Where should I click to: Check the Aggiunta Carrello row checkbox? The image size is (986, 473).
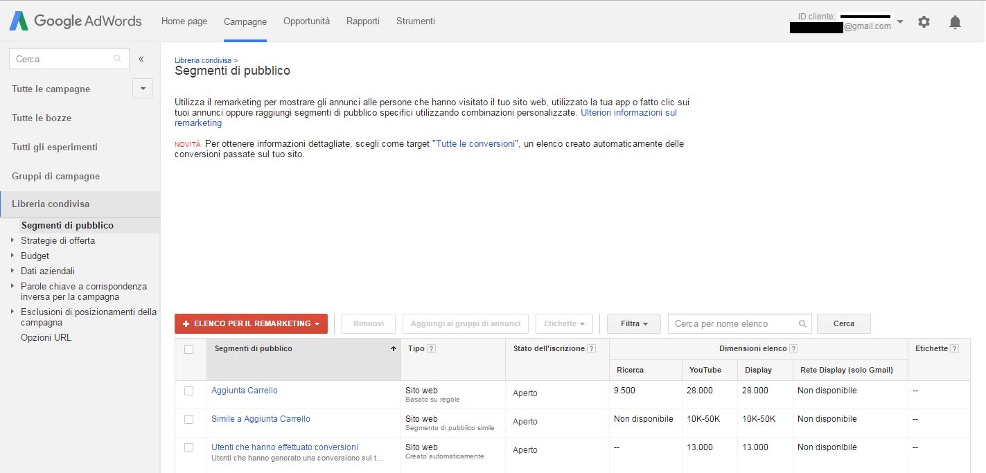tap(189, 391)
